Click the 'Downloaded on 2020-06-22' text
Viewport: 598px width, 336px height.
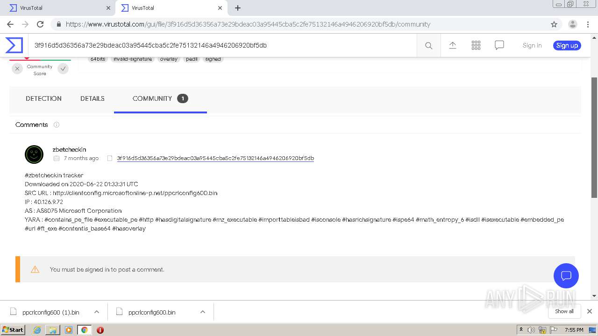[81, 184]
